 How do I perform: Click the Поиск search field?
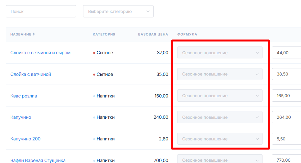tap(41, 11)
